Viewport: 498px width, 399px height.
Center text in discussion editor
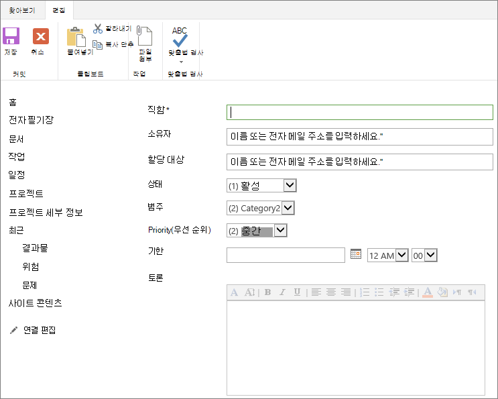[x=331, y=292]
